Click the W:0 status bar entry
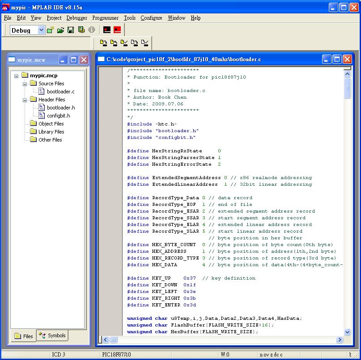361x360 pixels. (225, 354)
